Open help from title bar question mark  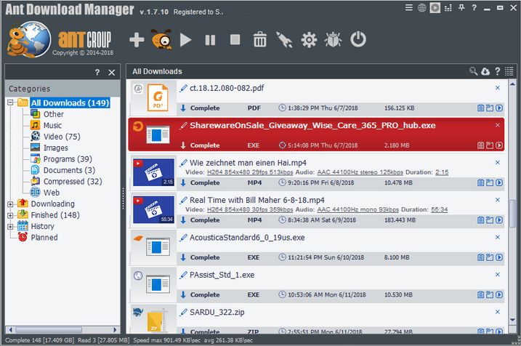(474, 7)
